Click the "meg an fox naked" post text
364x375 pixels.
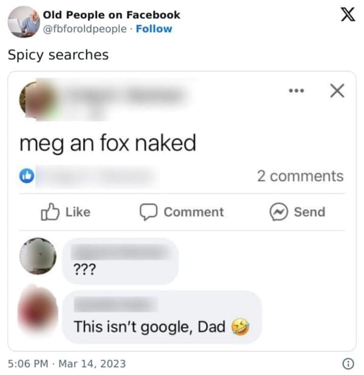click(x=108, y=143)
